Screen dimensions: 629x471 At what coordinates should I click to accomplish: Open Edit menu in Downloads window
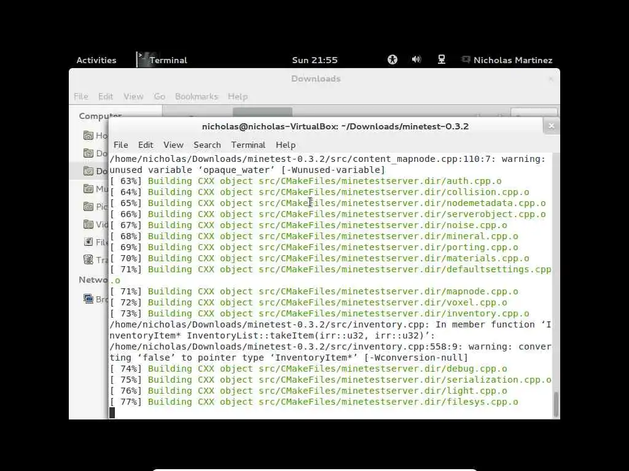[106, 96]
